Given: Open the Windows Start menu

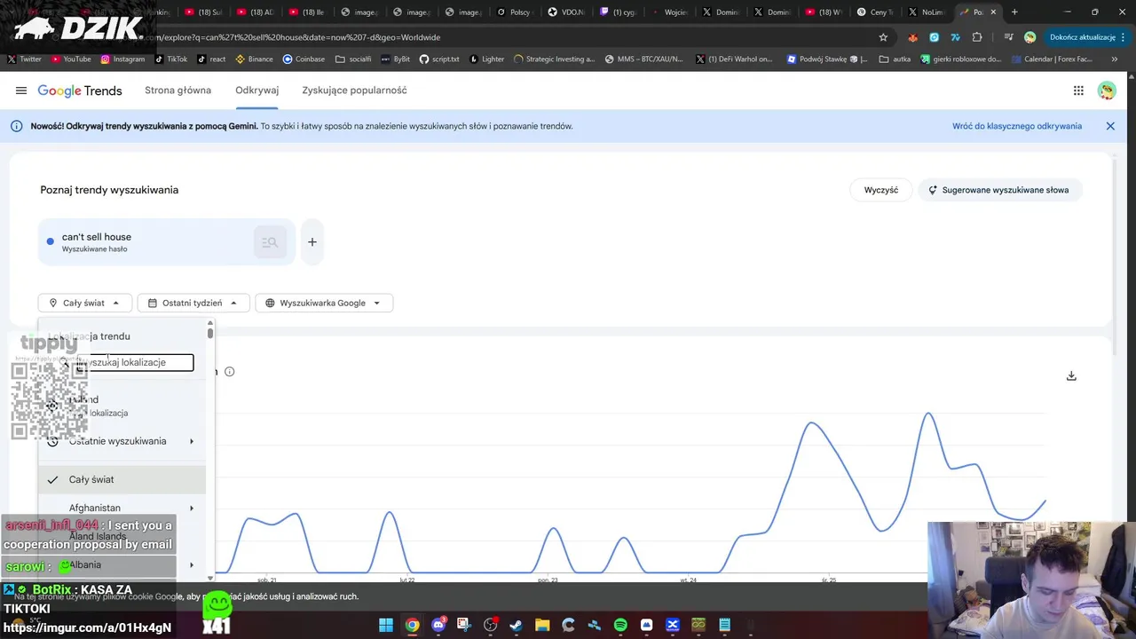Looking at the screenshot, I should [386, 625].
